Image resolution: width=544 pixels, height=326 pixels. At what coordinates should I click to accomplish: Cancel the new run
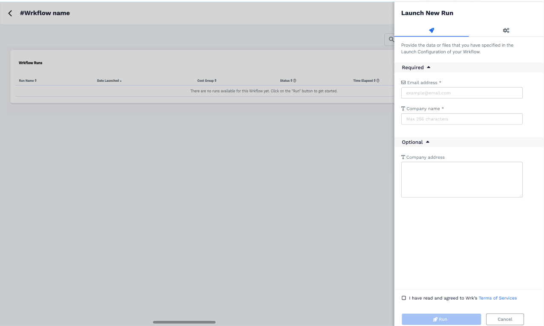point(505,319)
